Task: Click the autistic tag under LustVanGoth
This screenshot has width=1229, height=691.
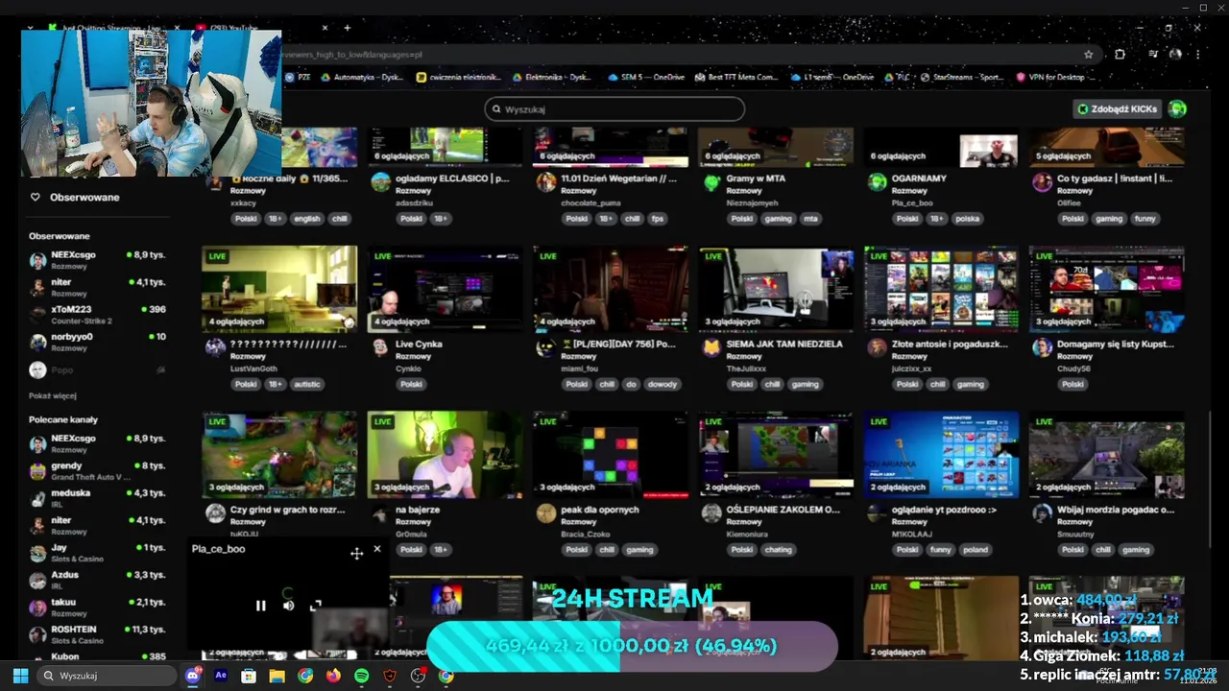Action: pos(307,384)
